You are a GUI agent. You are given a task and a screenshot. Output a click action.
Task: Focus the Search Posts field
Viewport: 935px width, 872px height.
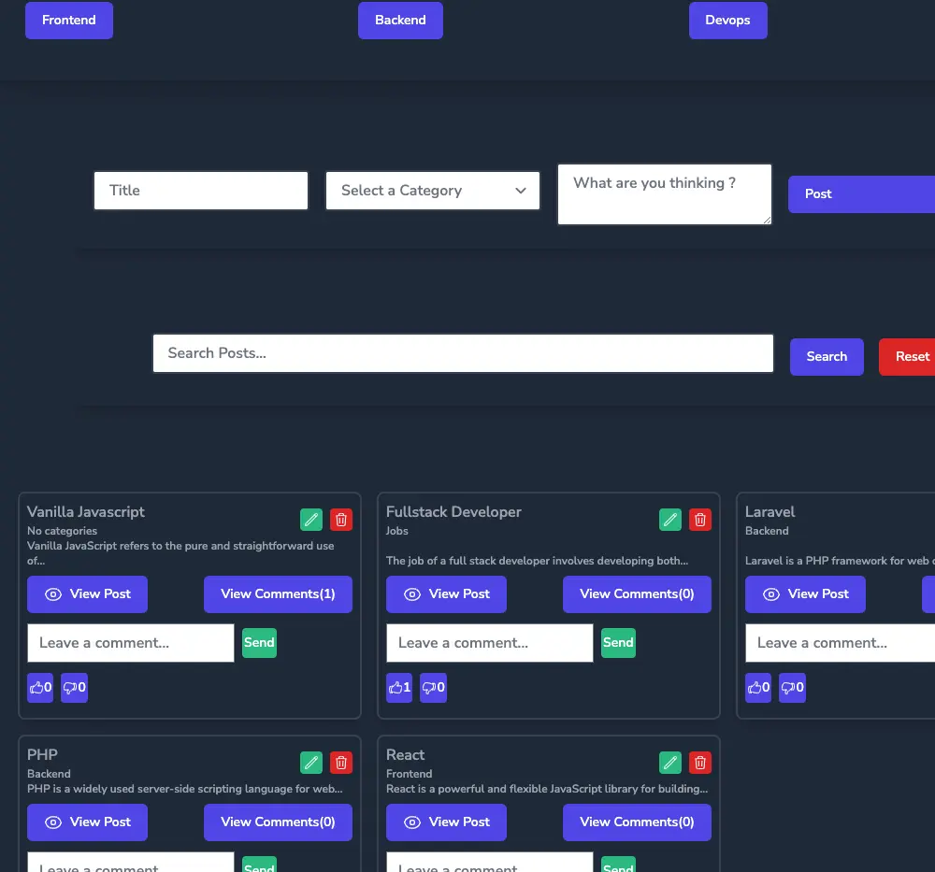click(463, 353)
